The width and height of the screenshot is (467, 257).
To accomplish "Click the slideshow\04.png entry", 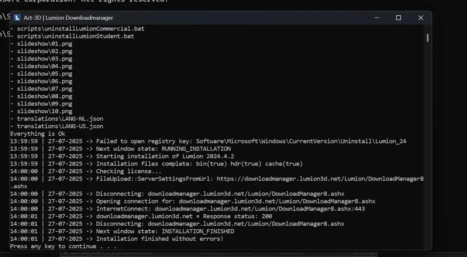I will [41, 66].
